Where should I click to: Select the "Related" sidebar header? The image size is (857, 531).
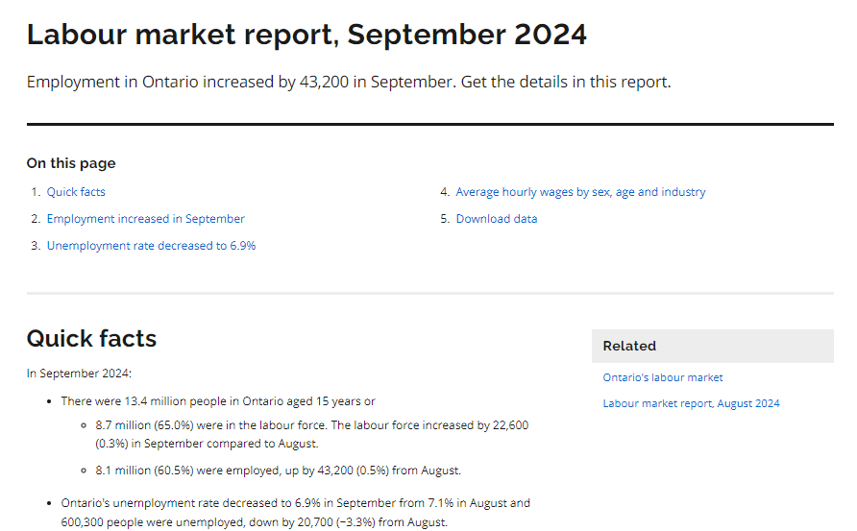click(x=629, y=346)
